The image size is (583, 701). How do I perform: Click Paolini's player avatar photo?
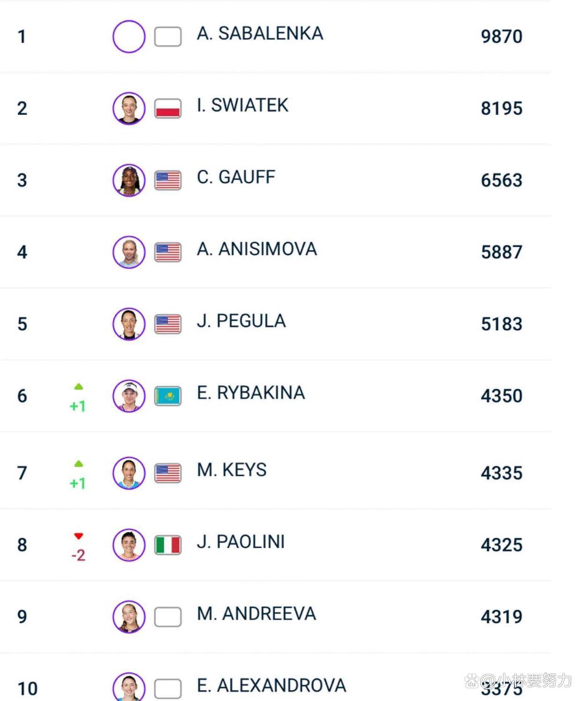tap(129, 545)
